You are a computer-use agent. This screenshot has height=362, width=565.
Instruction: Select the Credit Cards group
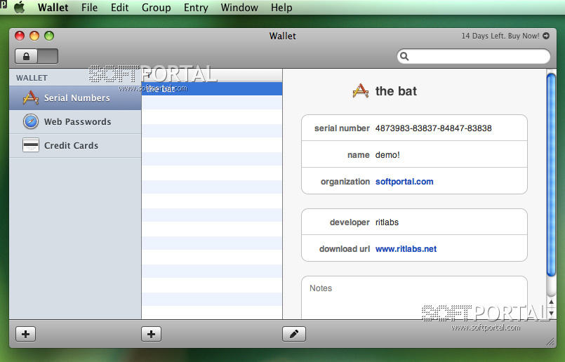pos(75,145)
